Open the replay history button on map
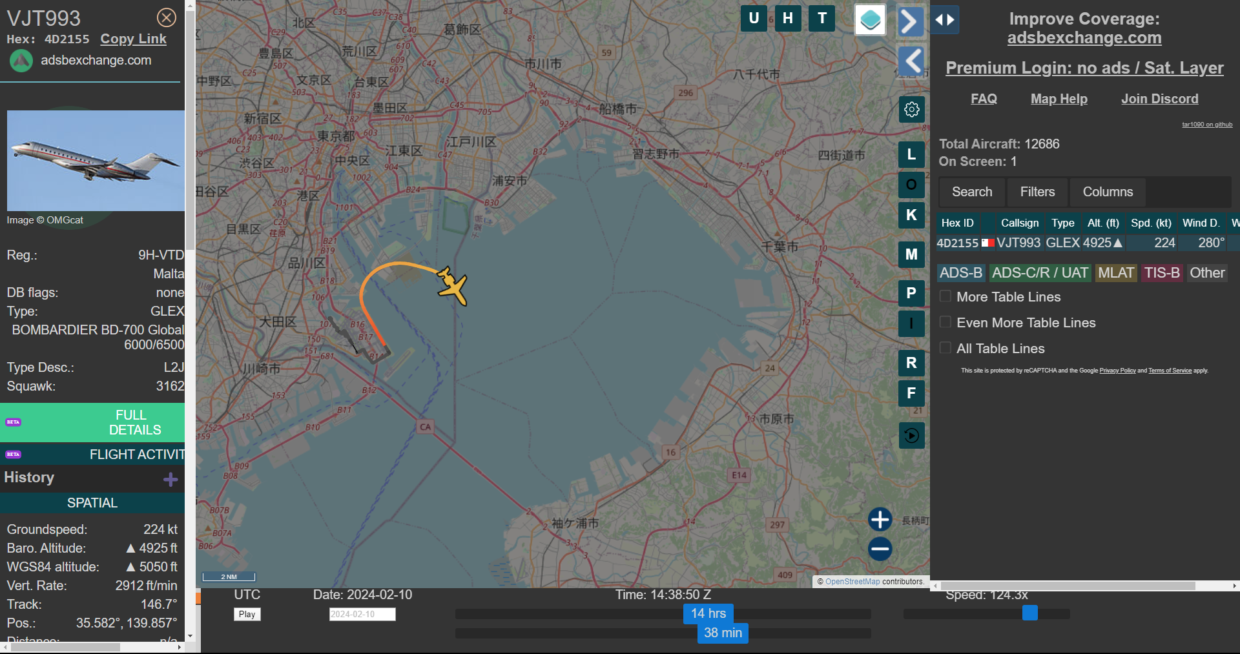Image resolution: width=1240 pixels, height=654 pixels. click(x=912, y=435)
